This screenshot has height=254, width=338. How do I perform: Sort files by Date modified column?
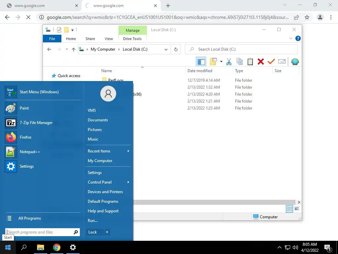(200, 71)
